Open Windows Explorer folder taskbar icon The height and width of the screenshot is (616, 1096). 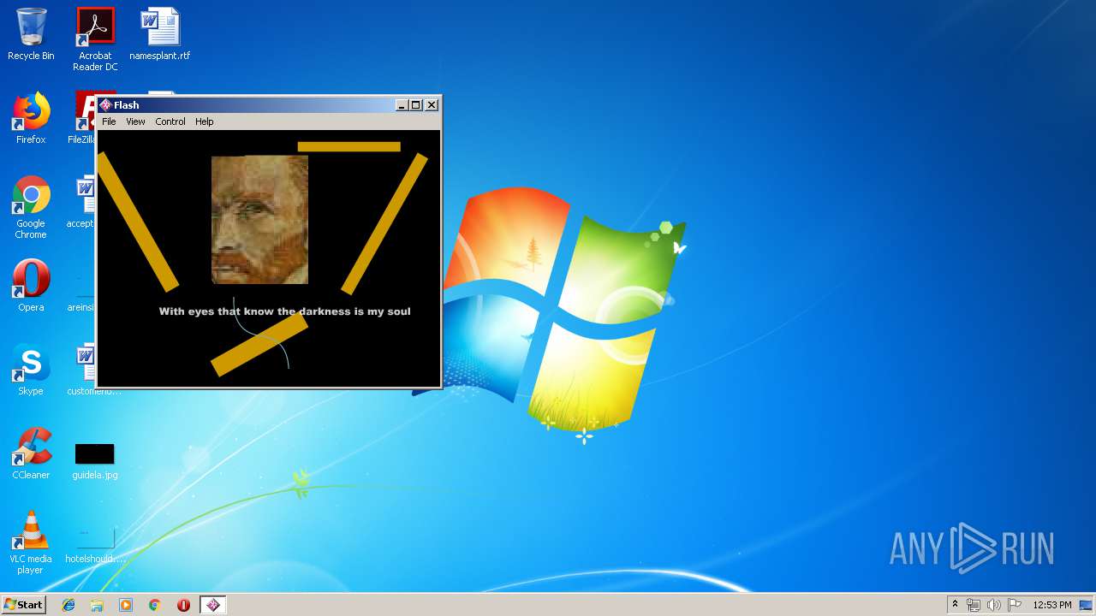tap(97, 605)
